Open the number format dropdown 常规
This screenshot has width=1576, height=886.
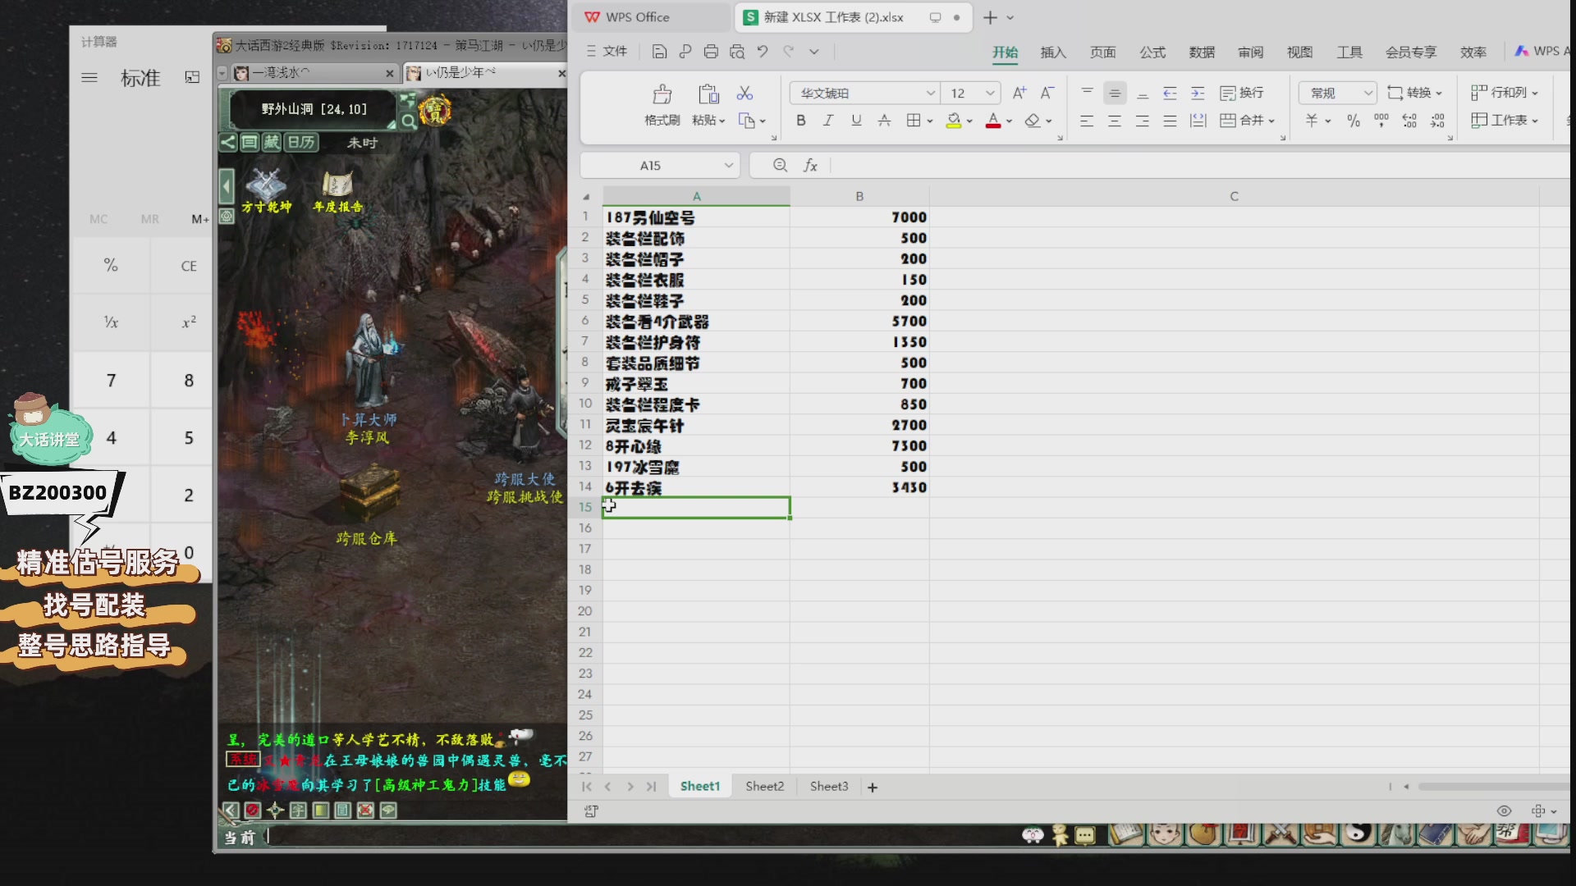(1368, 94)
